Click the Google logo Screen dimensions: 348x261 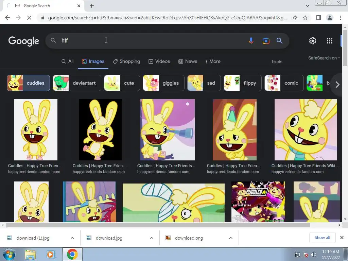[23, 41]
